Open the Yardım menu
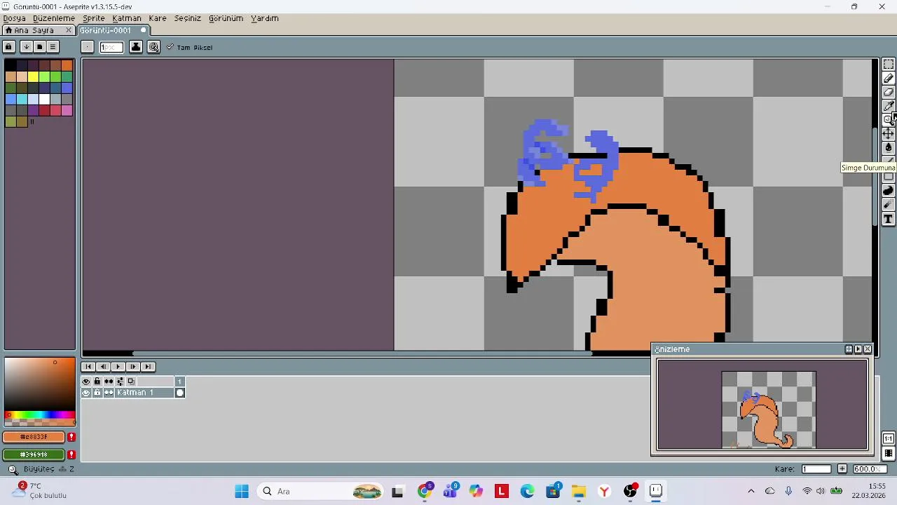Image resolution: width=897 pixels, height=505 pixels. click(x=265, y=18)
